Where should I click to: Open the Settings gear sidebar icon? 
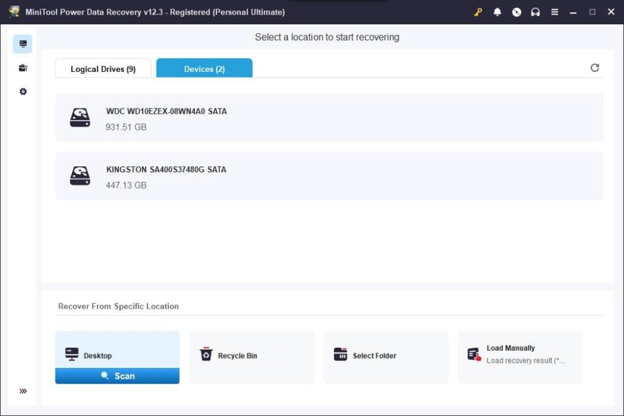click(x=23, y=91)
